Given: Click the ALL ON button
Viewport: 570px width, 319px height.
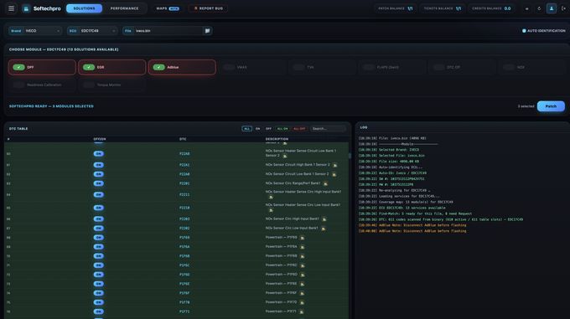Looking at the screenshot, I should [x=282, y=128].
